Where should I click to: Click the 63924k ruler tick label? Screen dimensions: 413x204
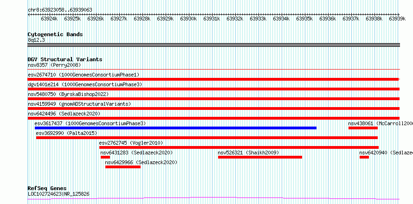(x=49, y=19)
